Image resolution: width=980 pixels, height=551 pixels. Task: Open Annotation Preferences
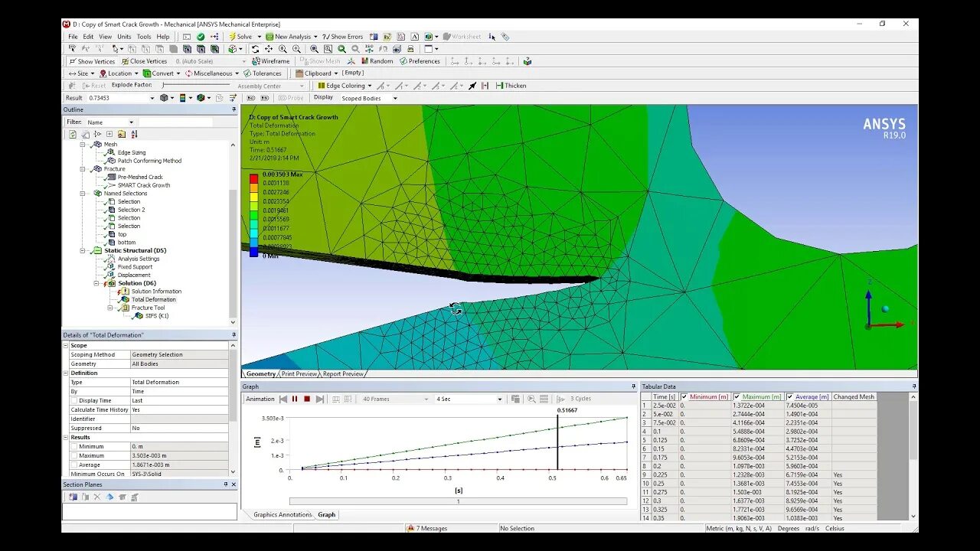(420, 61)
